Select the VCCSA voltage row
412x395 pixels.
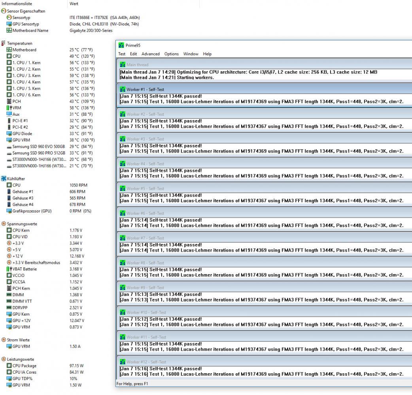click(x=45, y=282)
